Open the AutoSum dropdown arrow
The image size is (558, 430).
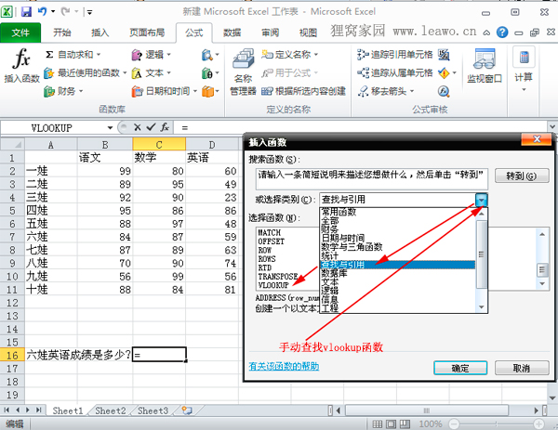point(99,55)
